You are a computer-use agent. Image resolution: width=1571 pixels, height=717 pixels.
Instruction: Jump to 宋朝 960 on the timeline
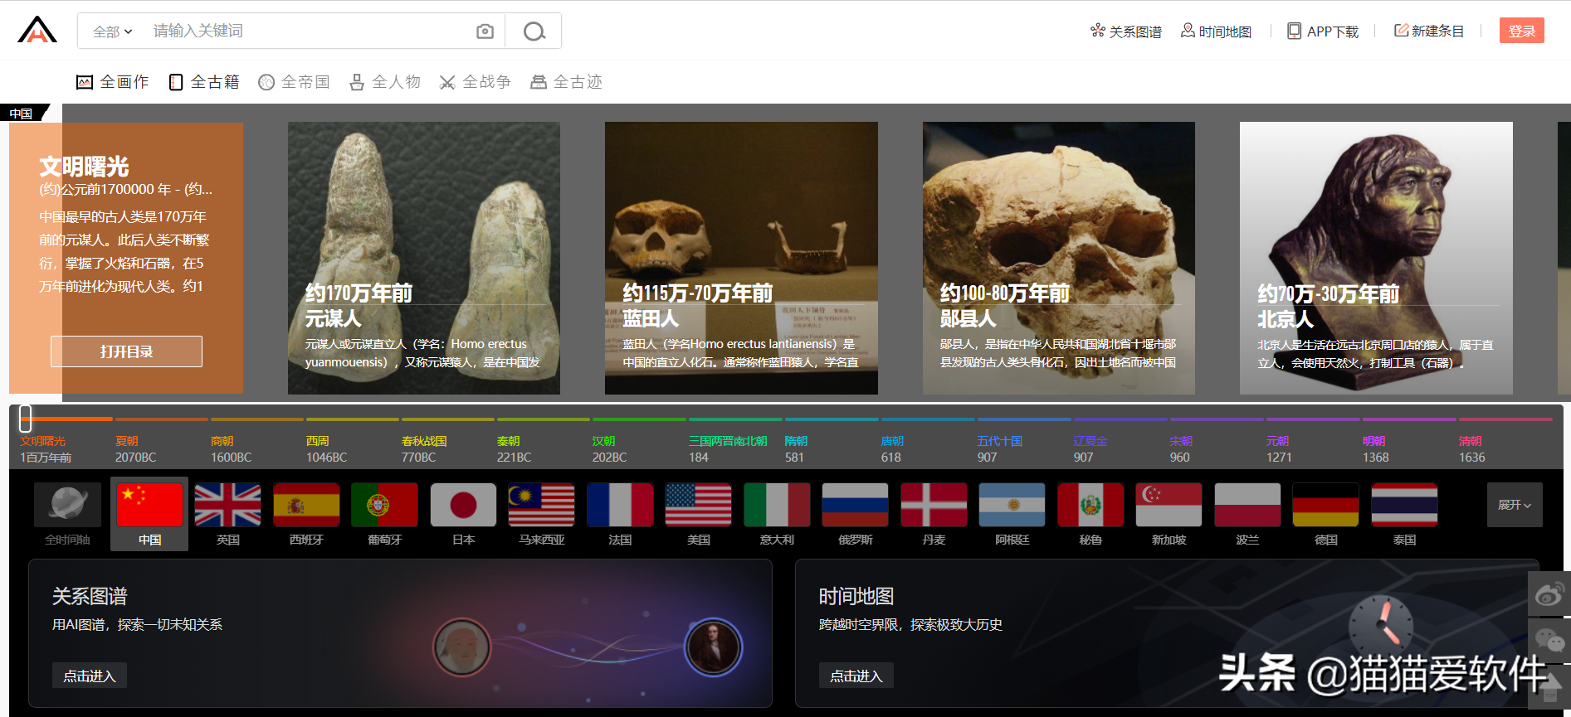click(1181, 448)
